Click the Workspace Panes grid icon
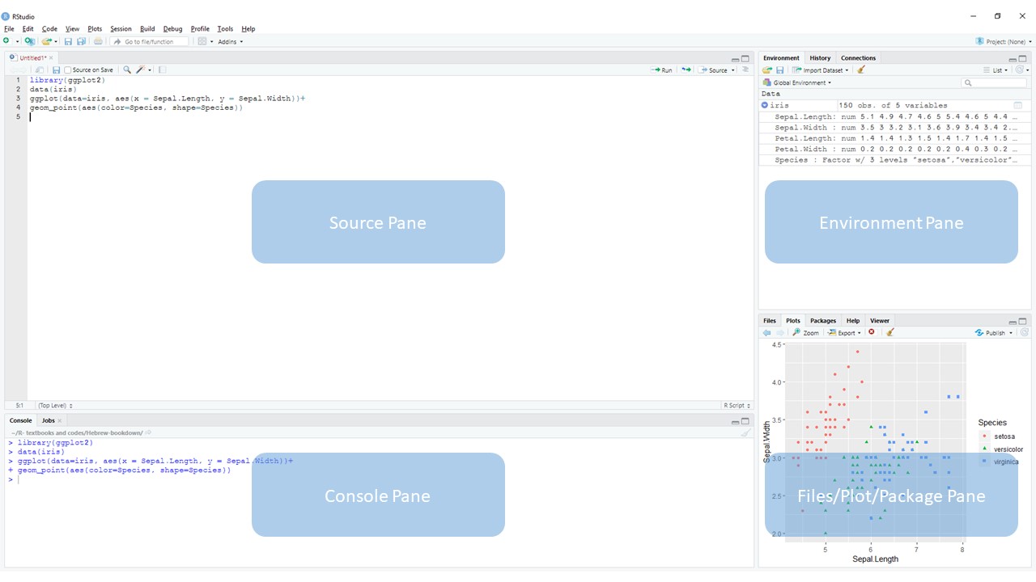The height and width of the screenshot is (582, 1036). (x=202, y=41)
